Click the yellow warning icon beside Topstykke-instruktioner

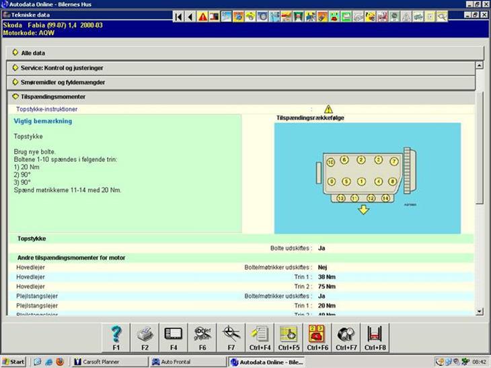328,109
